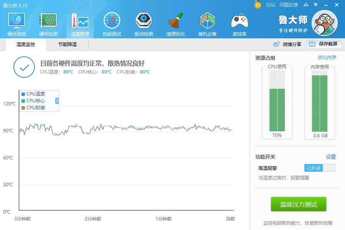Click the 鲁大师 mascot avatar
Image resolution: width=345 pixels, height=230 pixels.
[325, 23]
